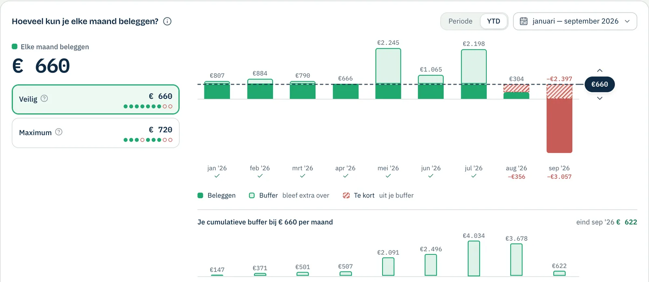Click the Elke maand beleggen green swatch
The width and height of the screenshot is (649, 282).
point(15,47)
